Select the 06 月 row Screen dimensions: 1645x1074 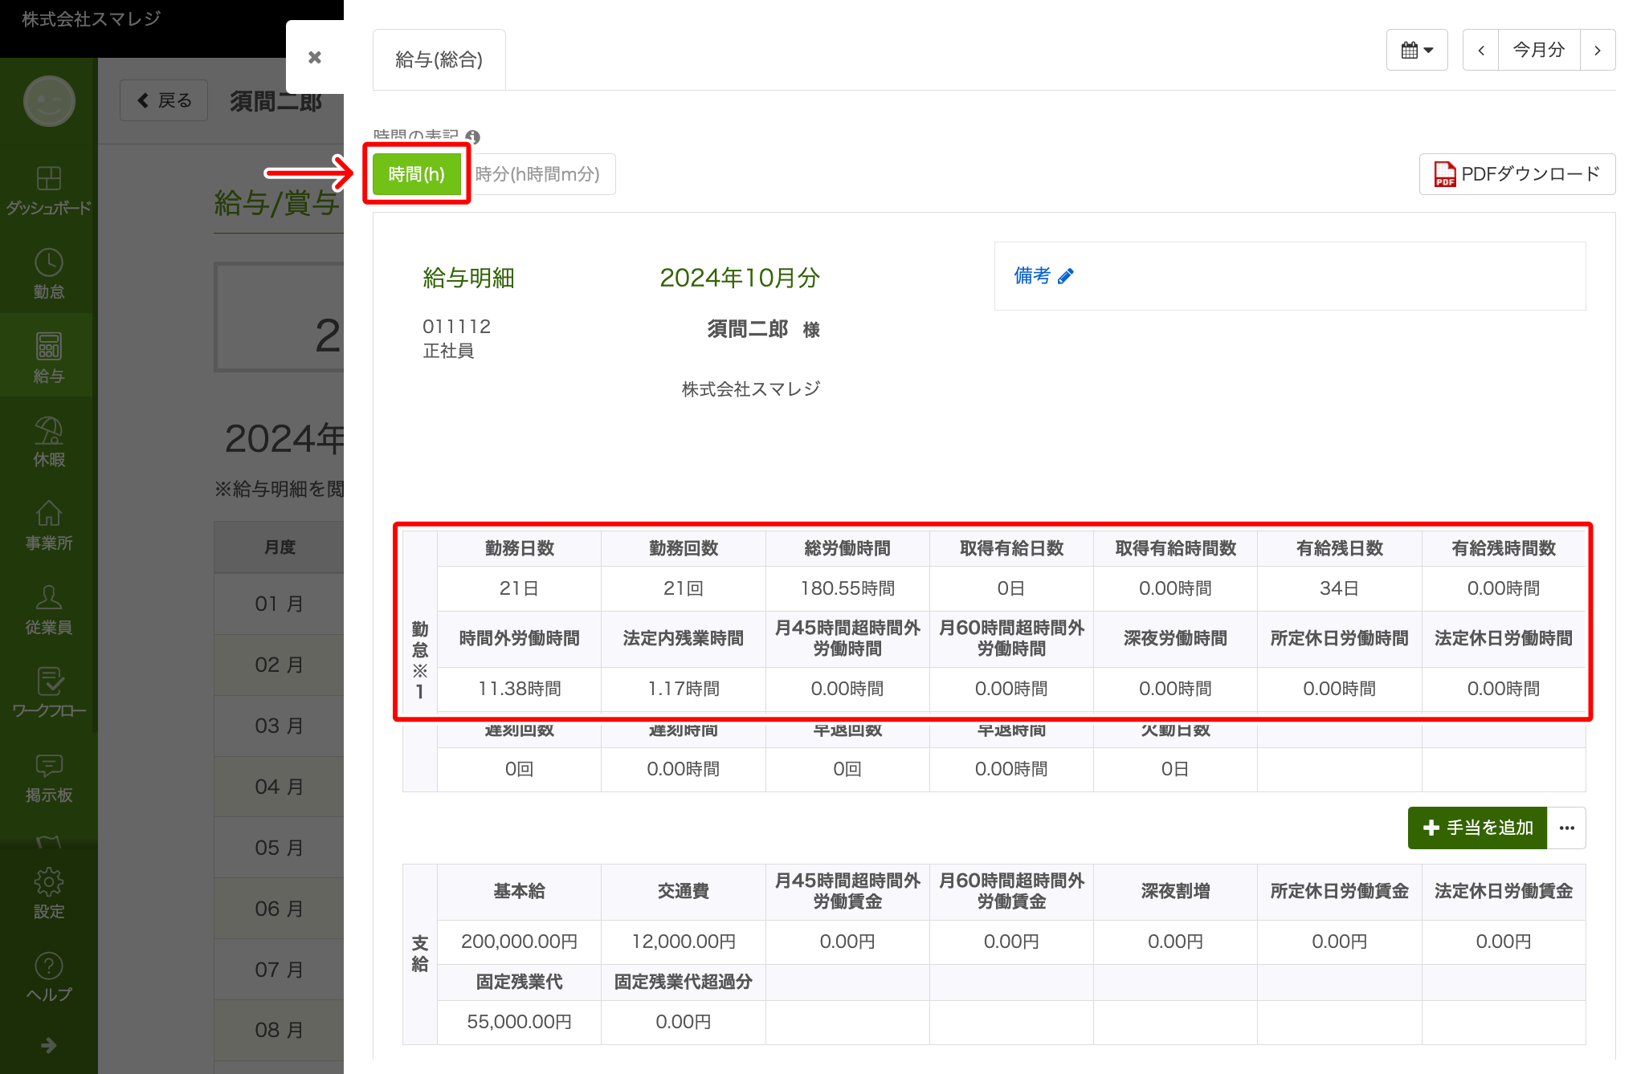coord(280,909)
